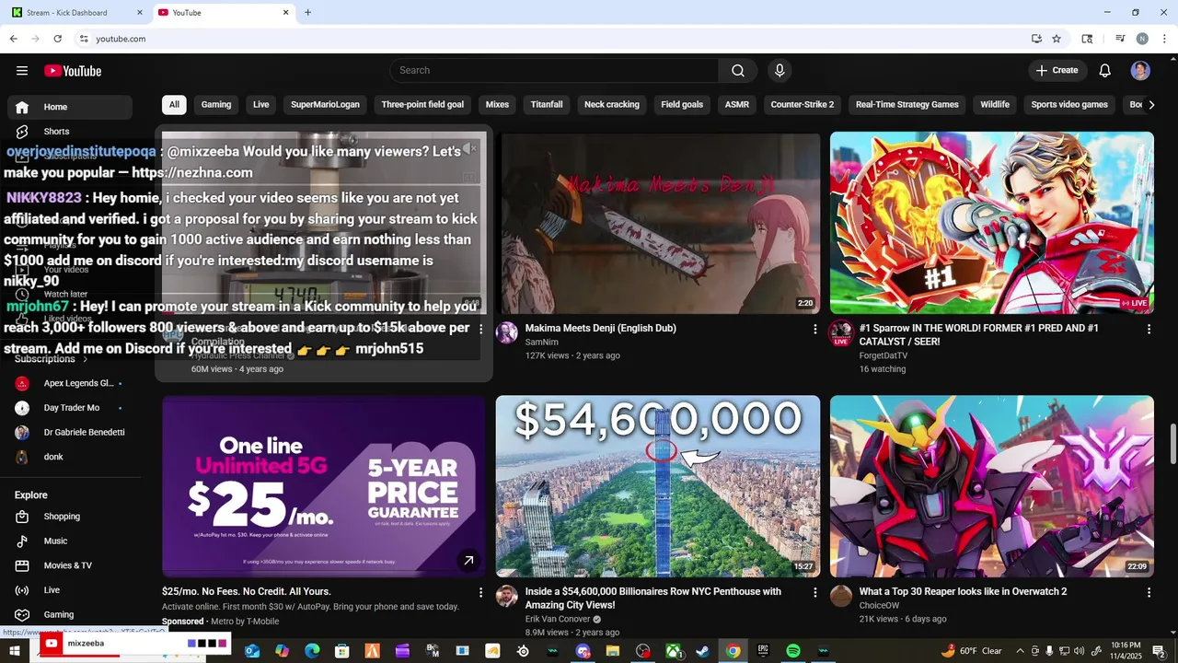Viewport: 1178px width, 663px height.
Task: Open Day Trader Mo subscription
Action: click(x=70, y=408)
